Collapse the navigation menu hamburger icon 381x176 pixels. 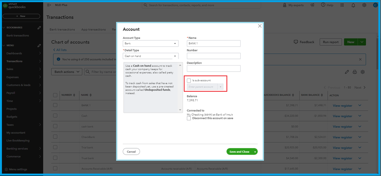pos(49,5)
